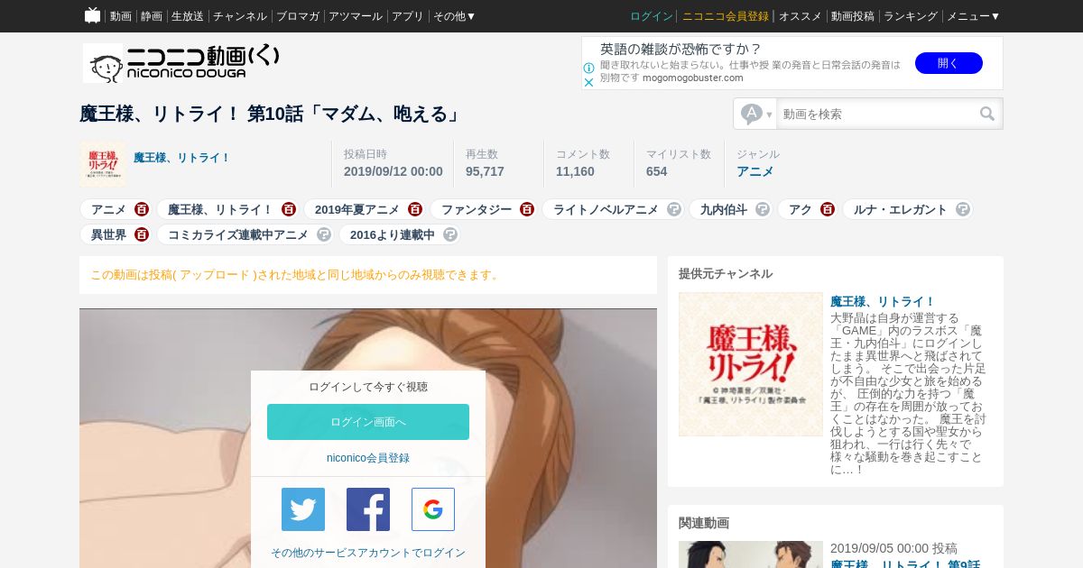1083x568 pixels.
Task: Open 動画投稿 in top bar
Action: tap(853, 16)
